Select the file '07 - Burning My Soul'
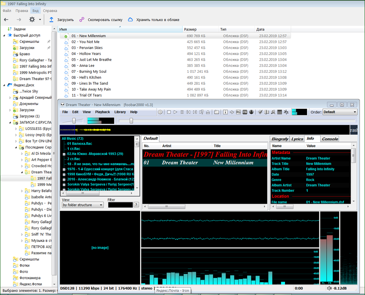Image resolution: width=365 pixels, height=295 pixels. [x=175, y=72]
